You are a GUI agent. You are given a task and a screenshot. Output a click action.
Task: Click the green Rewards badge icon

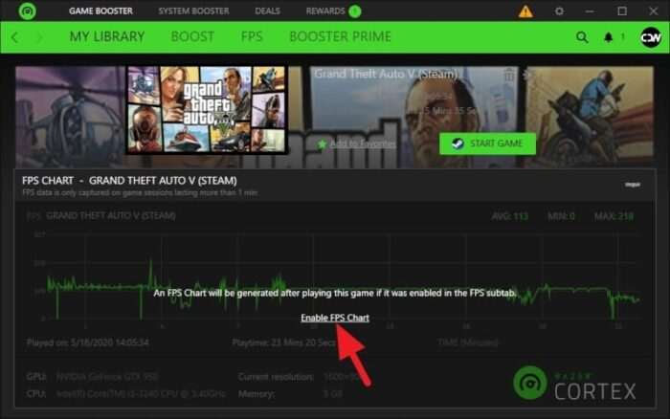pos(355,11)
